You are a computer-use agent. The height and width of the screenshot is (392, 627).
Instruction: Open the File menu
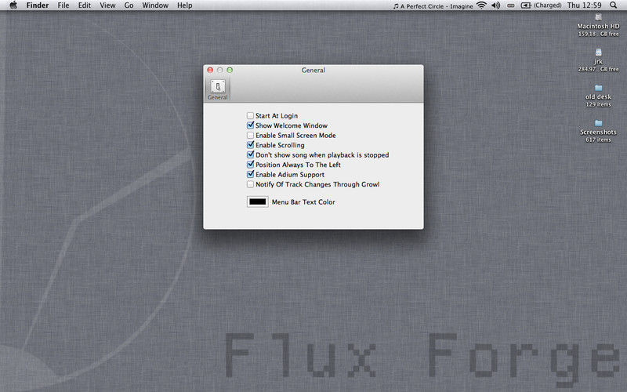point(63,5)
